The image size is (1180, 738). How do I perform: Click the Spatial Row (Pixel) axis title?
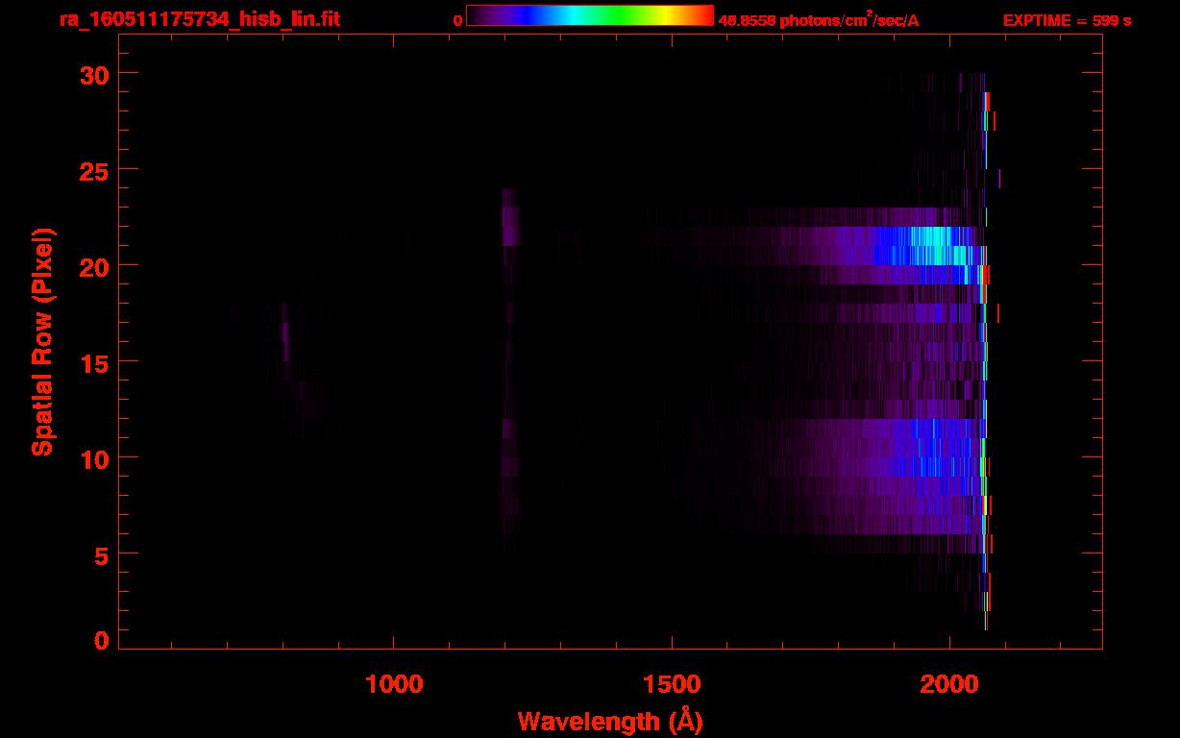click(42, 341)
